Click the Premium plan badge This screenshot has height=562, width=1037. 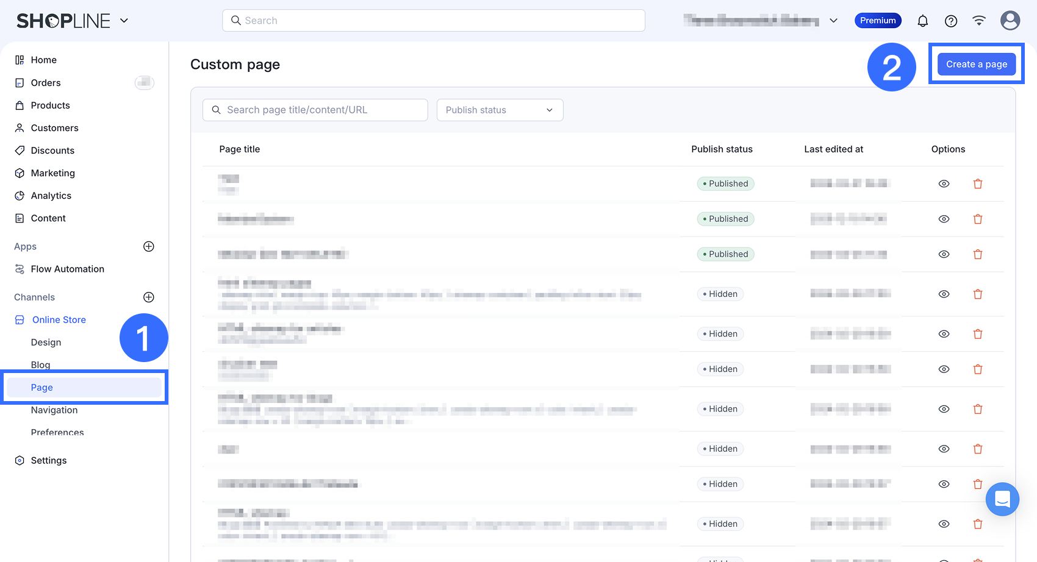click(x=878, y=21)
